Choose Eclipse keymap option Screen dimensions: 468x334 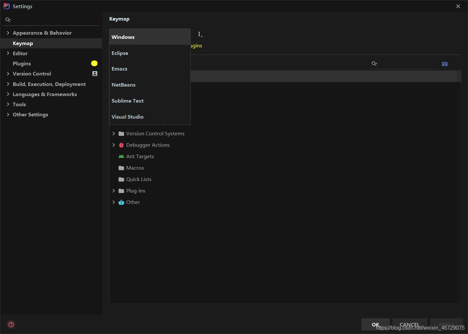[x=150, y=53]
